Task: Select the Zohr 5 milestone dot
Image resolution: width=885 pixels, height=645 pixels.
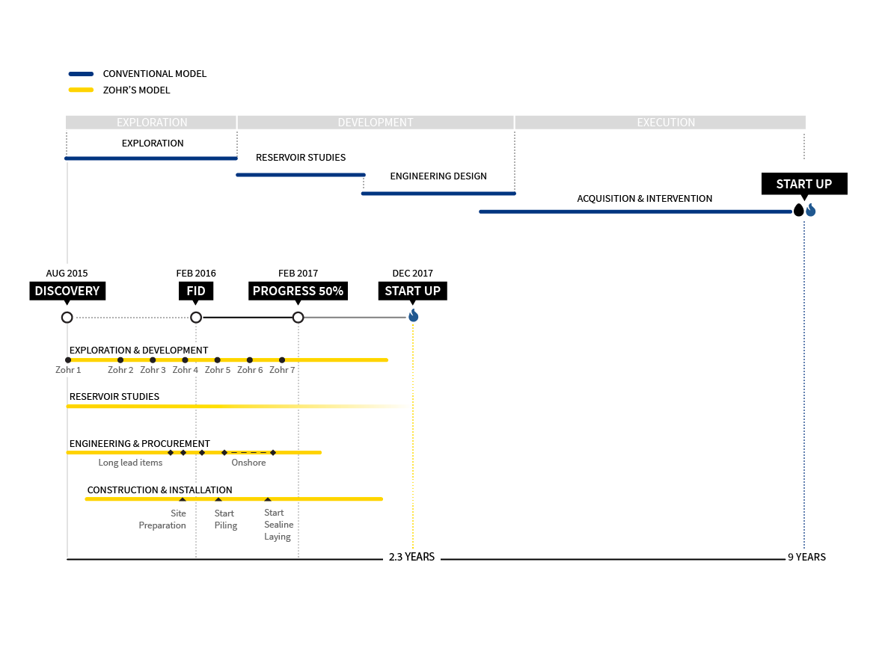Action: tap(218, 360)
